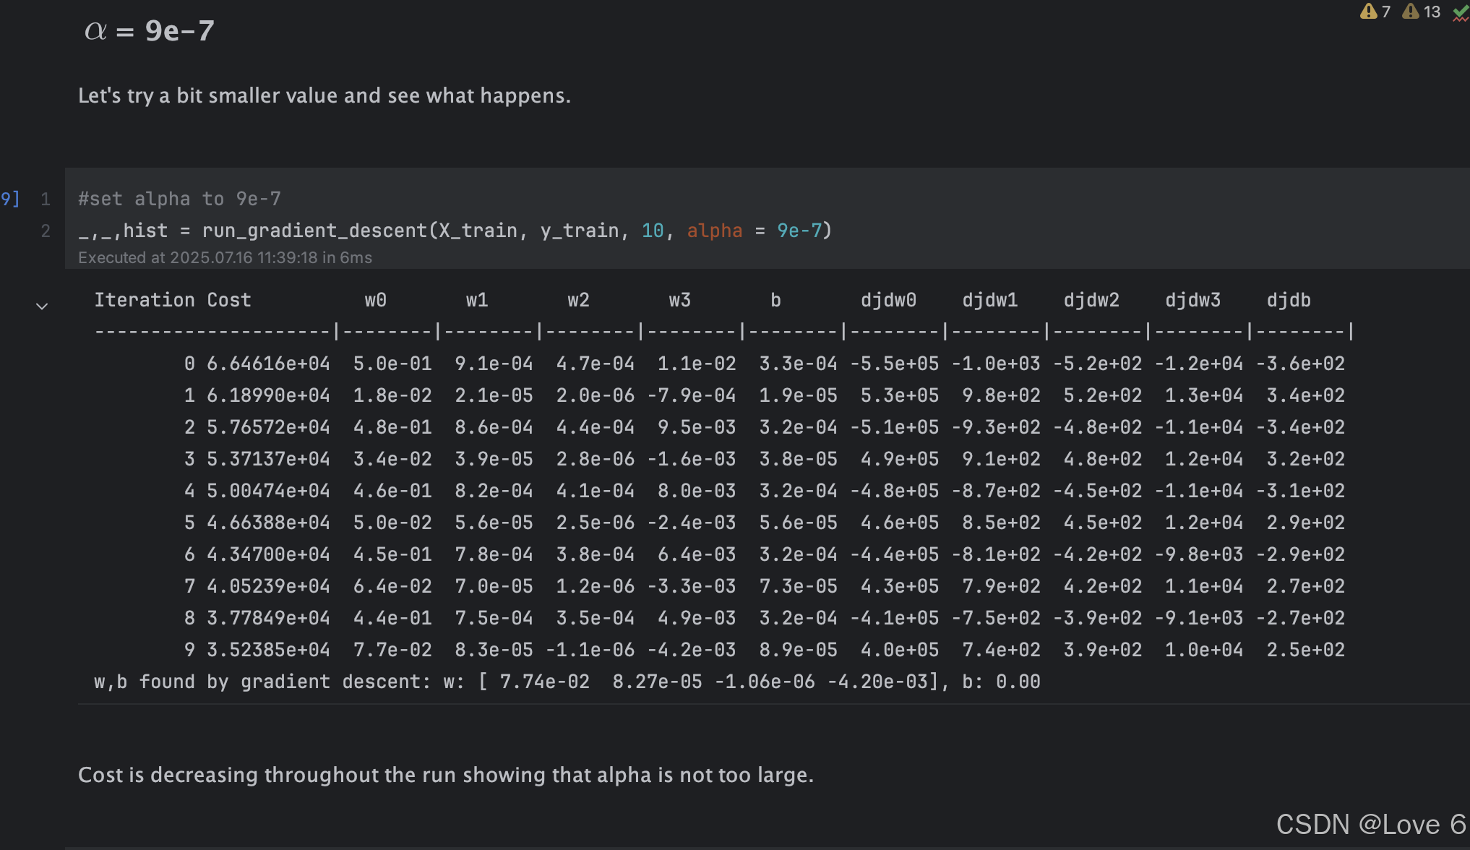The image size is (1470, 850).
Task: Click the 'α = 9e-7' heading
Action: 150,30
